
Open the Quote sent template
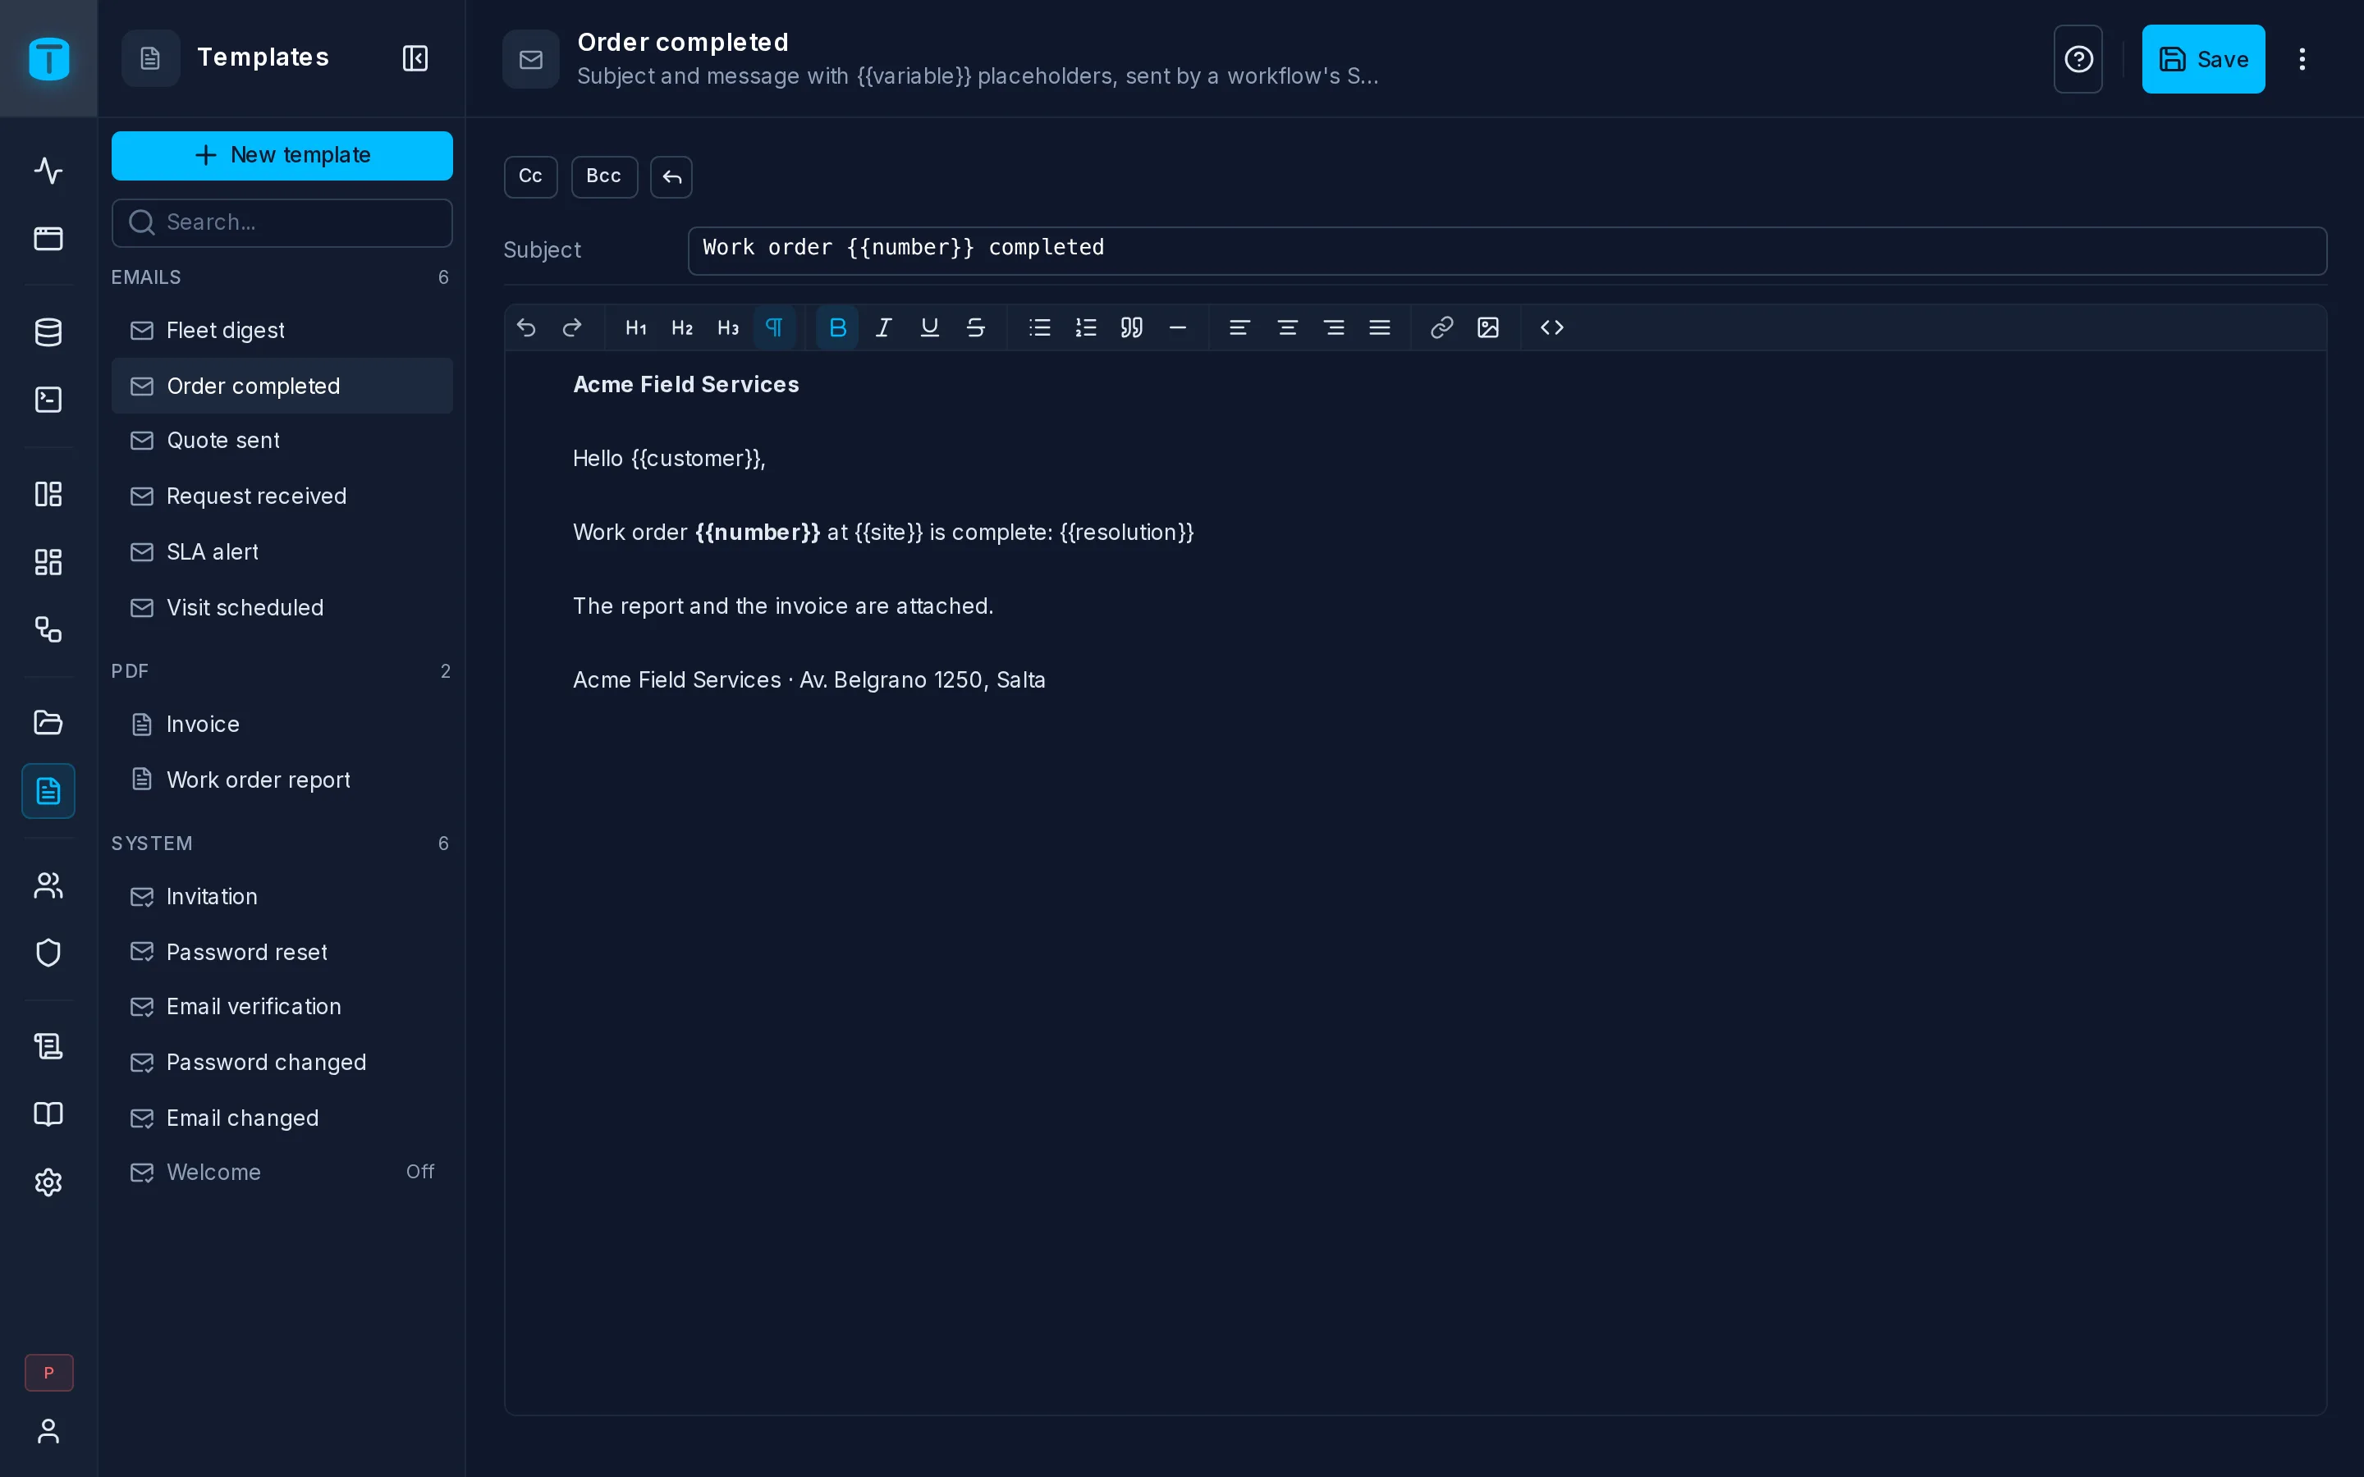point(282,441)
